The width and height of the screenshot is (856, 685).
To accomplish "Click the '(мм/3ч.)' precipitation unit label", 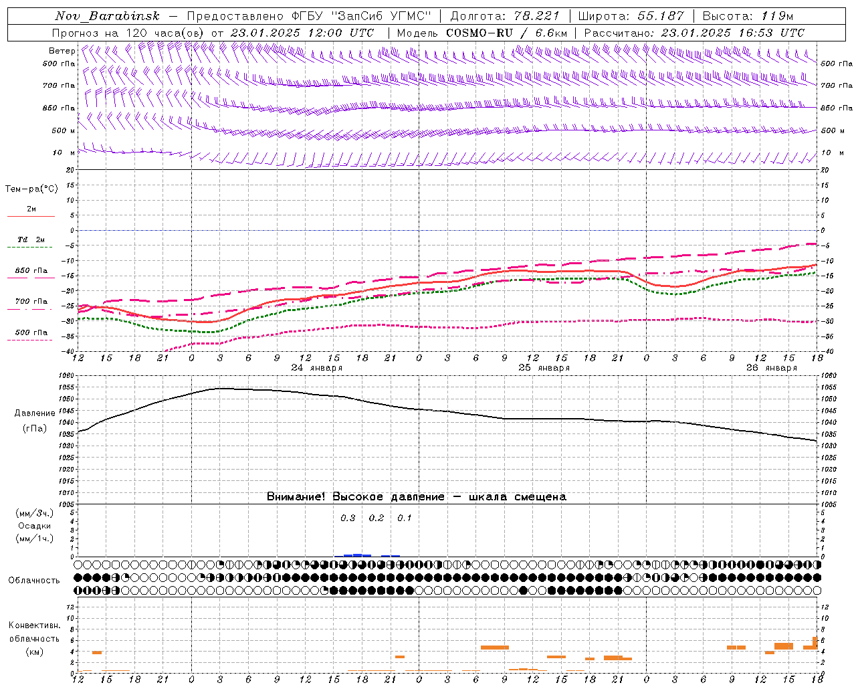I will (35, 513).
